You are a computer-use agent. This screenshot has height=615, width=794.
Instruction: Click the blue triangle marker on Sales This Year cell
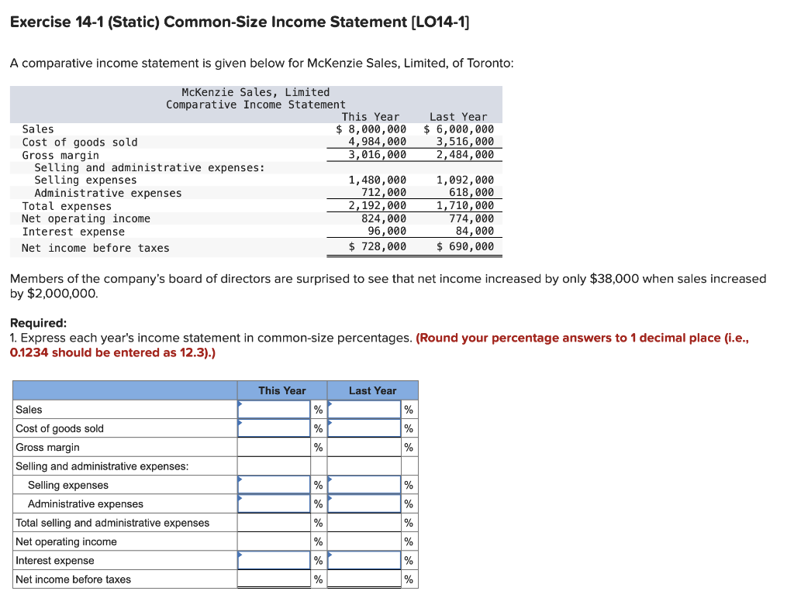(x=239, y=404)
